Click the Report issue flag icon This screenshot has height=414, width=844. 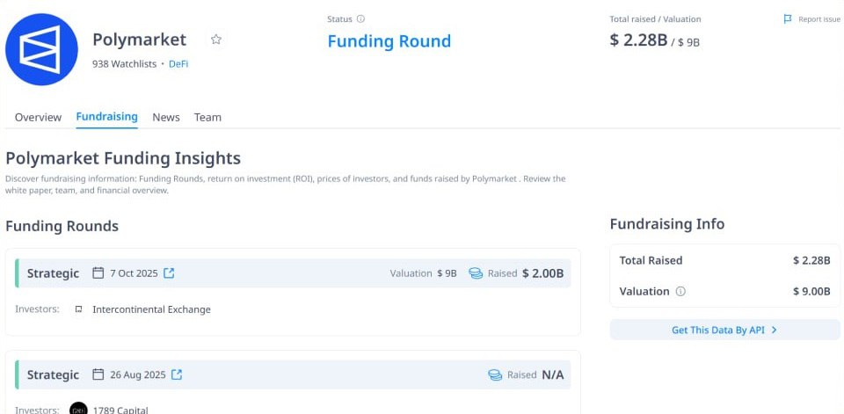click(x=788, y=19)
